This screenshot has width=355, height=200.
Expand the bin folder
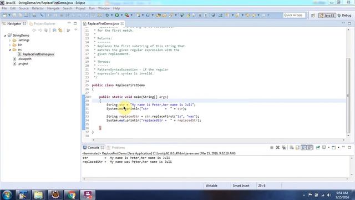pos(10,45)
